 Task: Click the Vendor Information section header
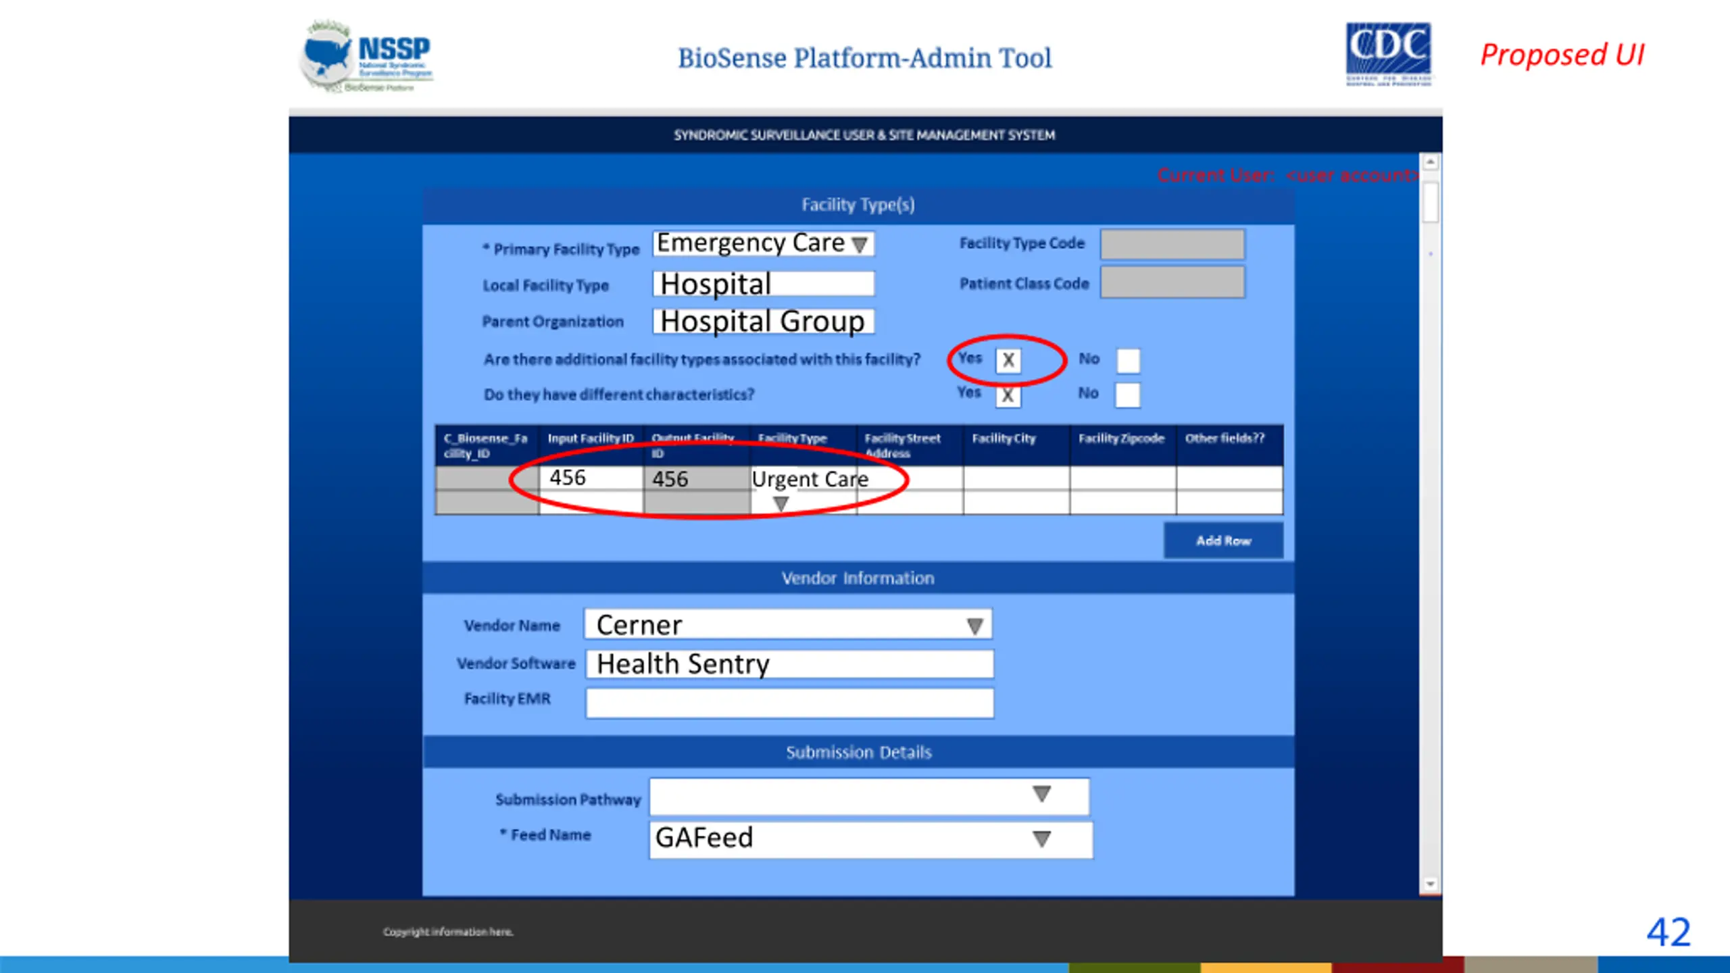(x=858, y=578)
